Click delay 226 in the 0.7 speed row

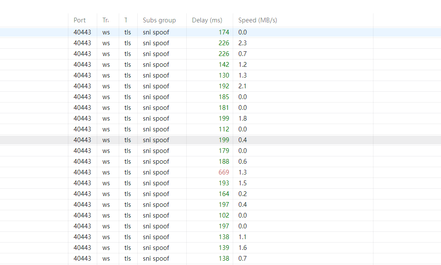pyautogui.click(x=224, y=54)
